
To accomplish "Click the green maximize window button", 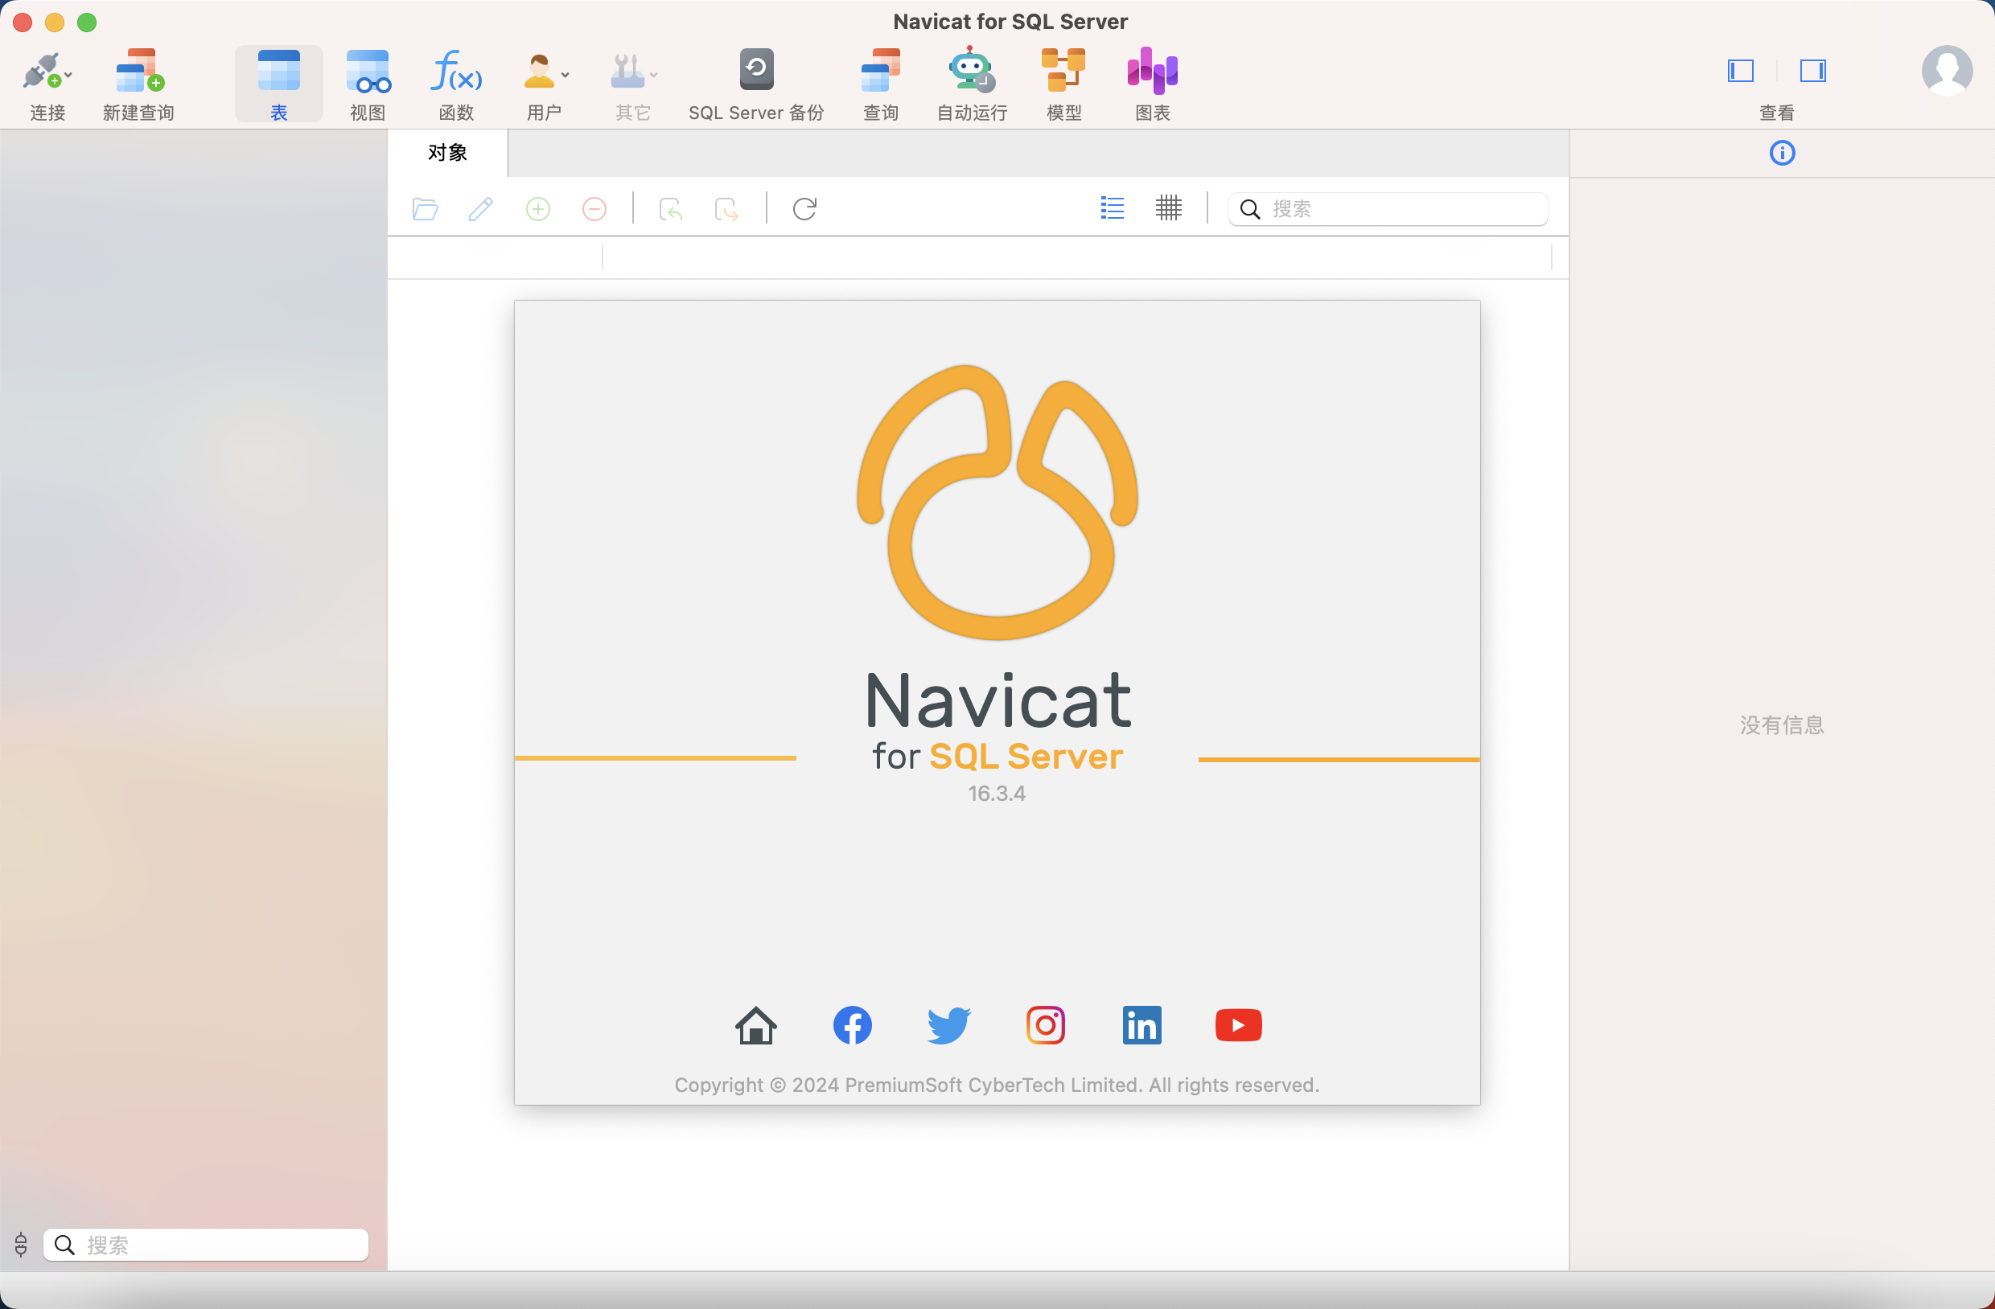I will click(x=87, y=22).
